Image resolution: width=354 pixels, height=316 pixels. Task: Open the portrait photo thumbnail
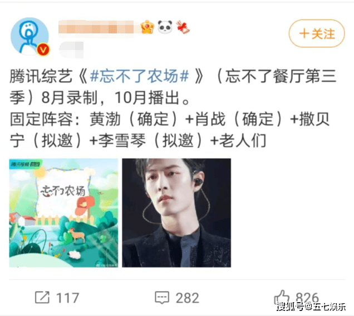click(x=176, y=213)
